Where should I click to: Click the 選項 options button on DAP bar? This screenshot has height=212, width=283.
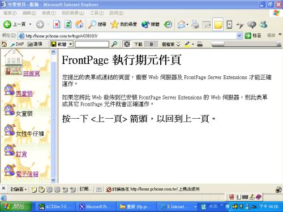point(35,44)
